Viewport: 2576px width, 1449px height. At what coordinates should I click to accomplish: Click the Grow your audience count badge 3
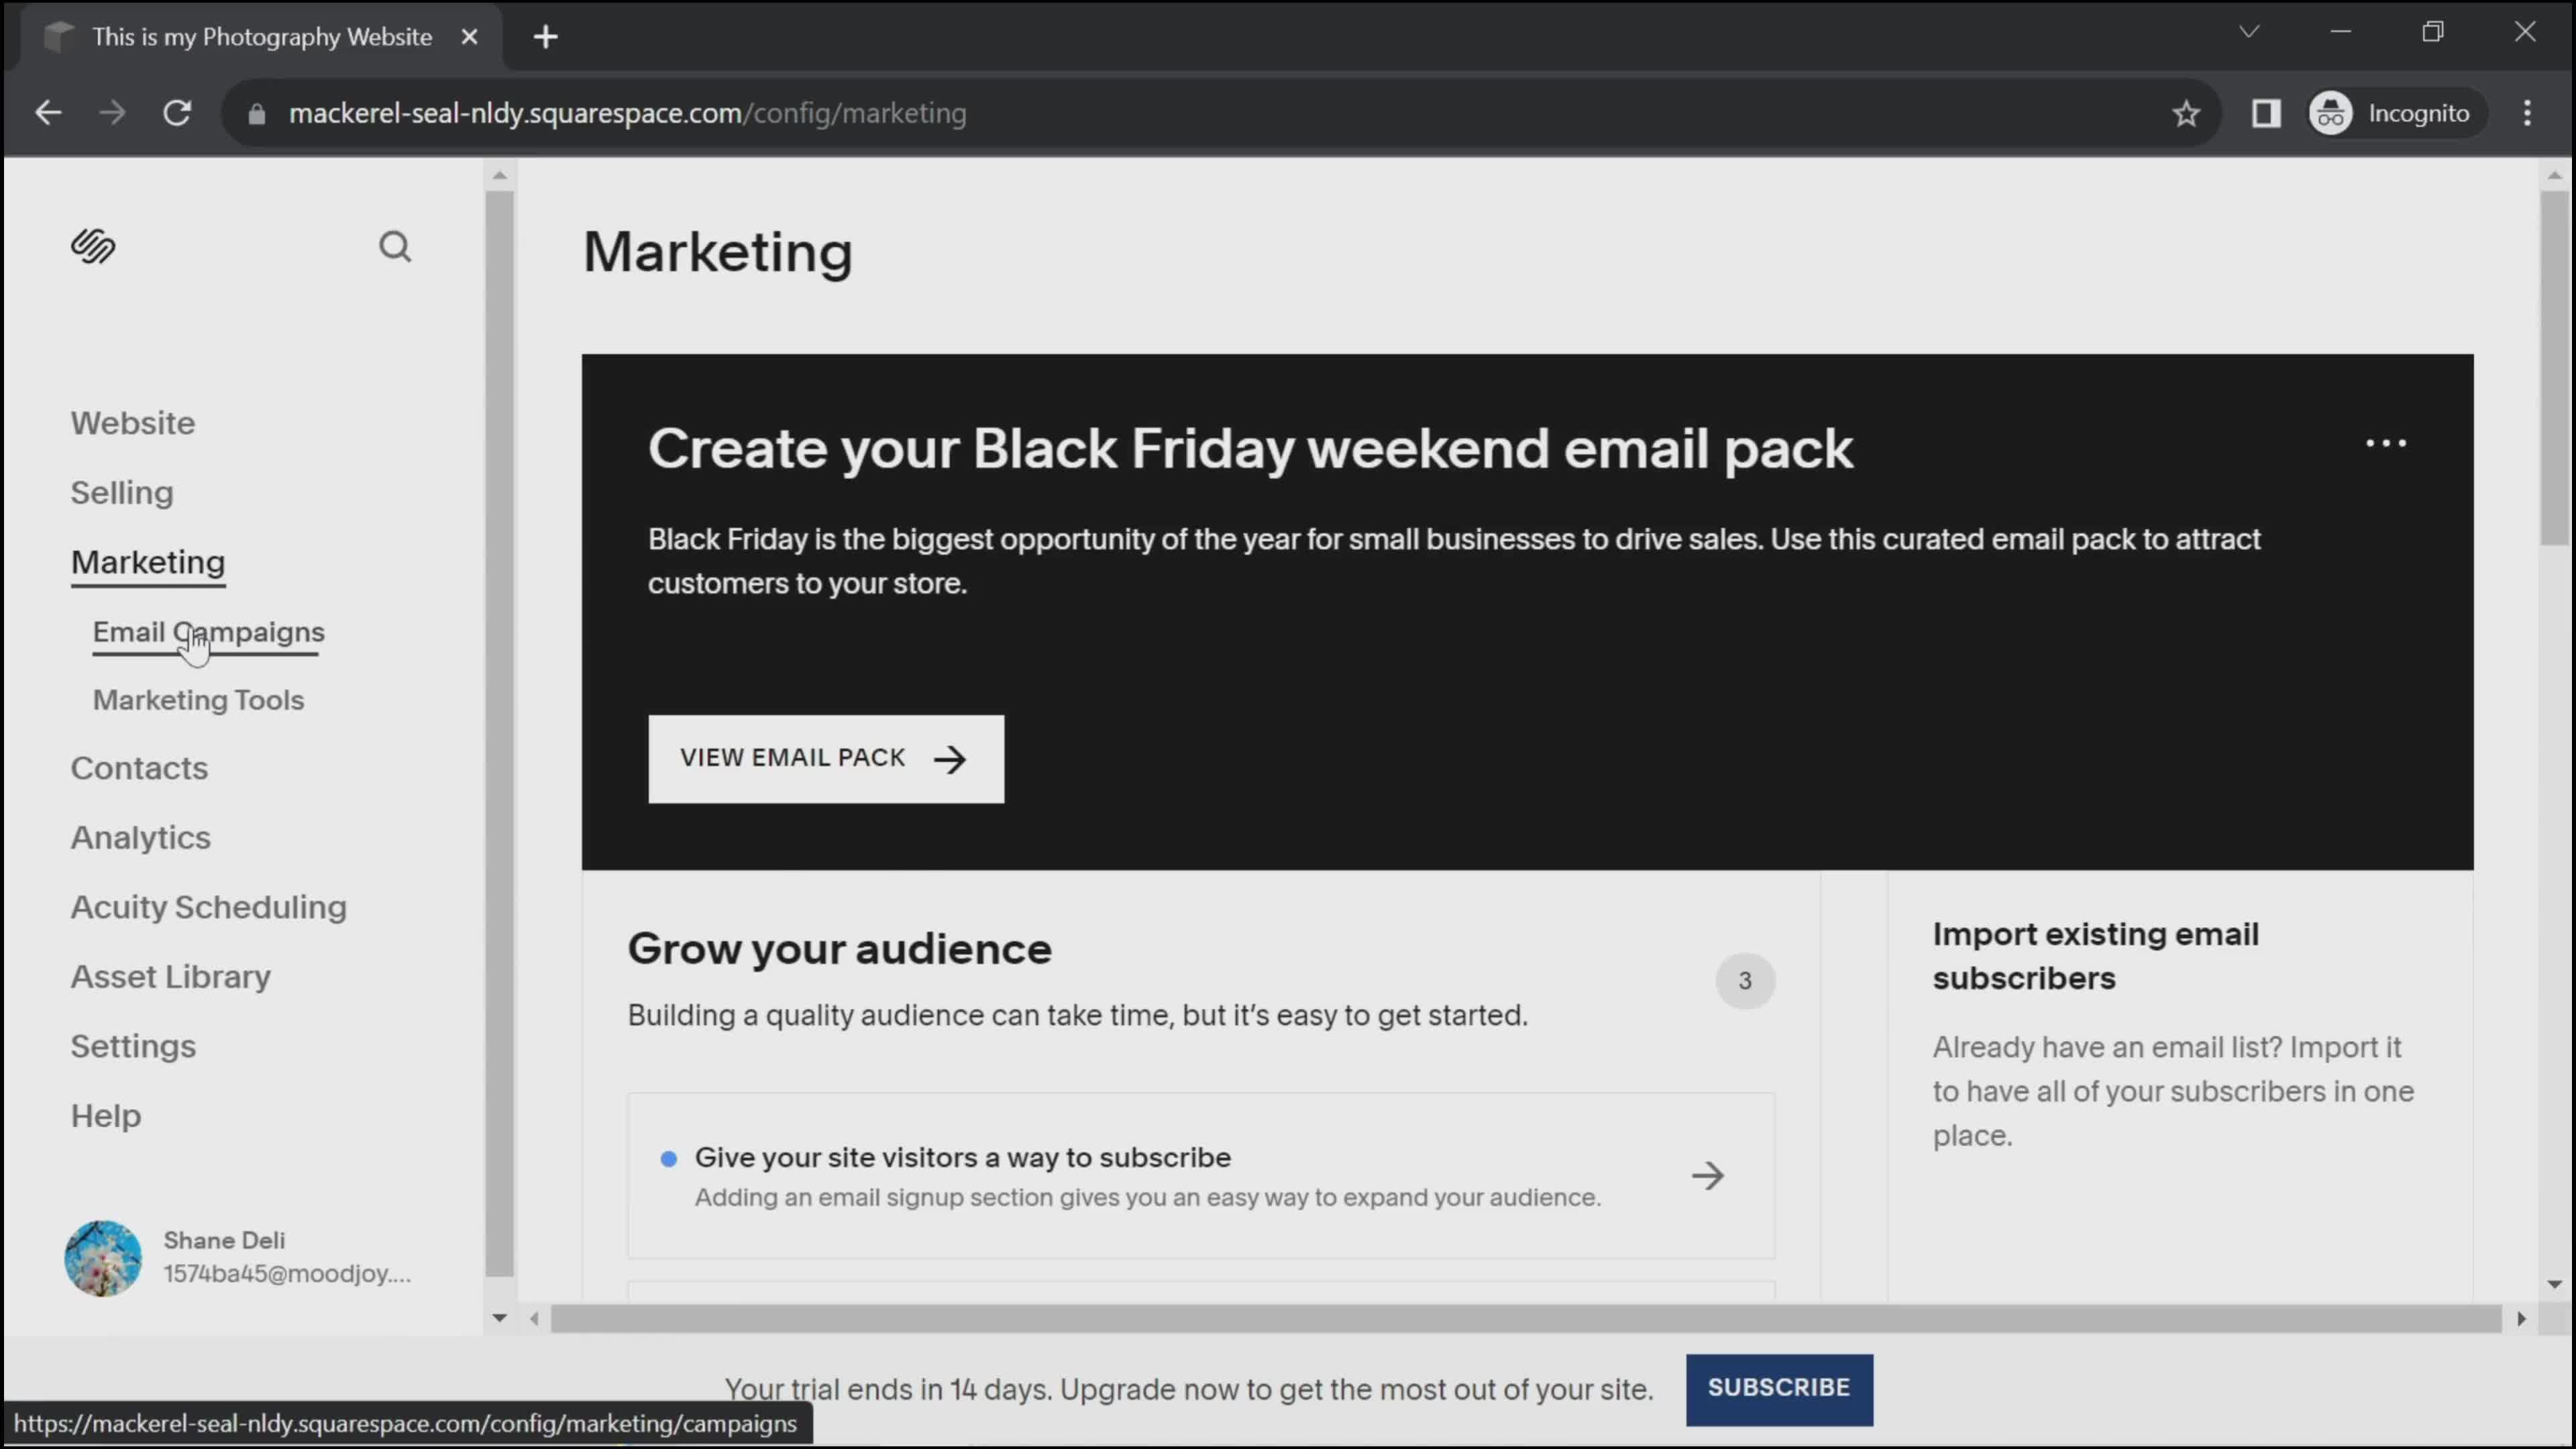tap(1745, 980)
